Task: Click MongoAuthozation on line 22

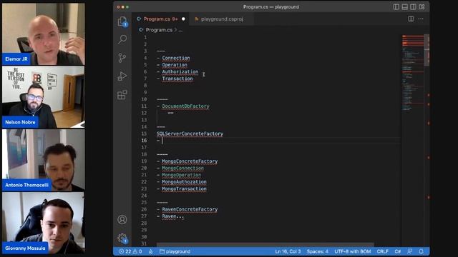Action: click(184, 182)
